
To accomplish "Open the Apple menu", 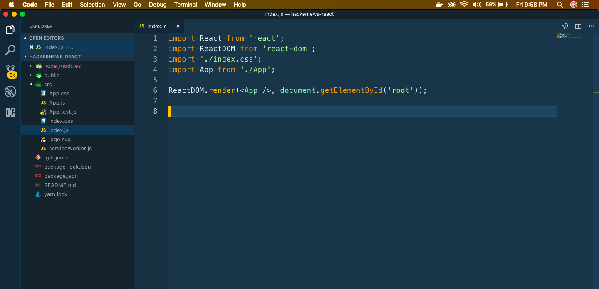I will coord(11,5).
